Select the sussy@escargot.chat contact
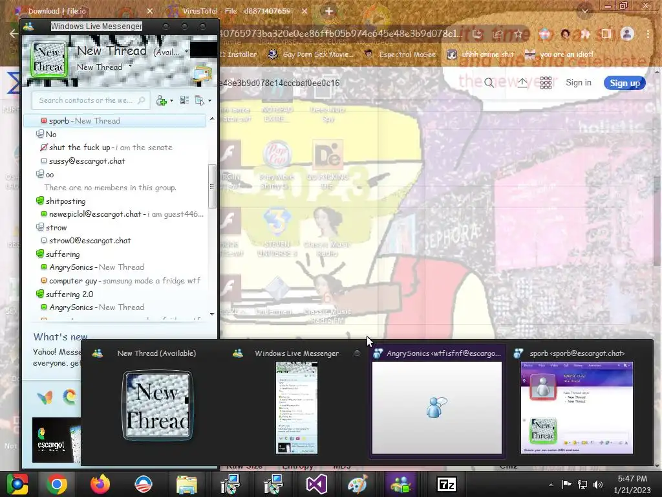 [87, 161]
